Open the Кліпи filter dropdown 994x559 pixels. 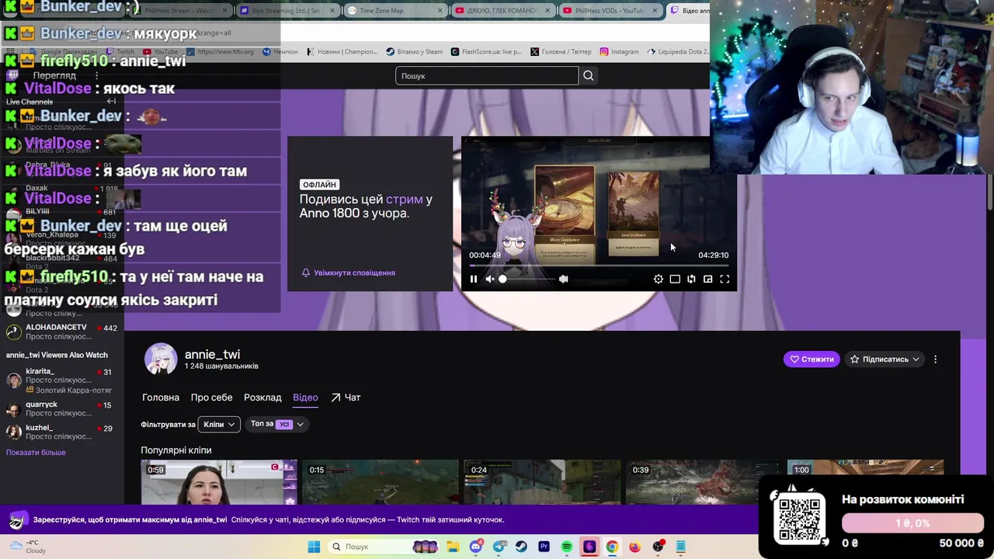click(219, 424)
